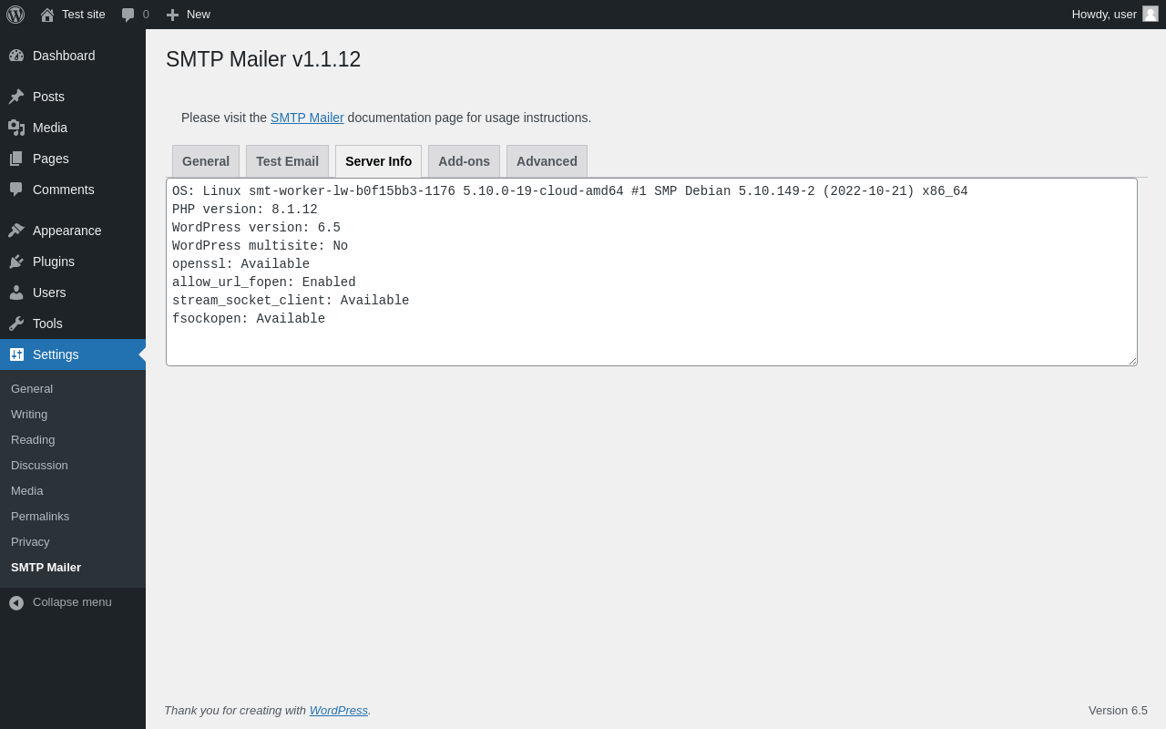Open the Appearance menu
Screen dimensions: 1166x729
73,231
